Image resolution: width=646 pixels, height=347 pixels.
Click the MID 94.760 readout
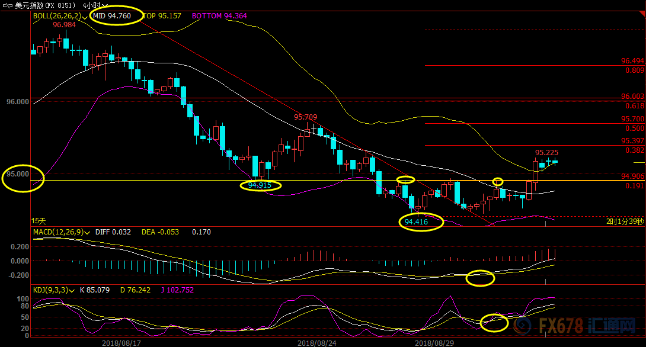coord(111,16)
